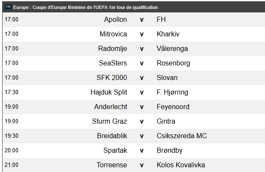
Task: Open Rosenborg team page
Action: (x=173, y=63)
